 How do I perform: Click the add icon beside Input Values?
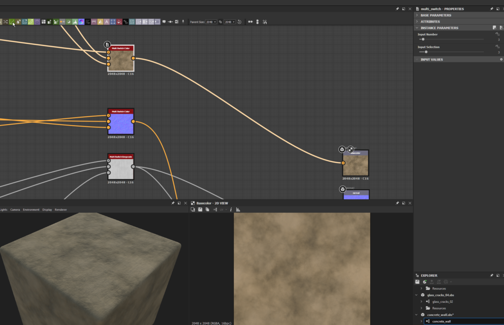(501, 60)
